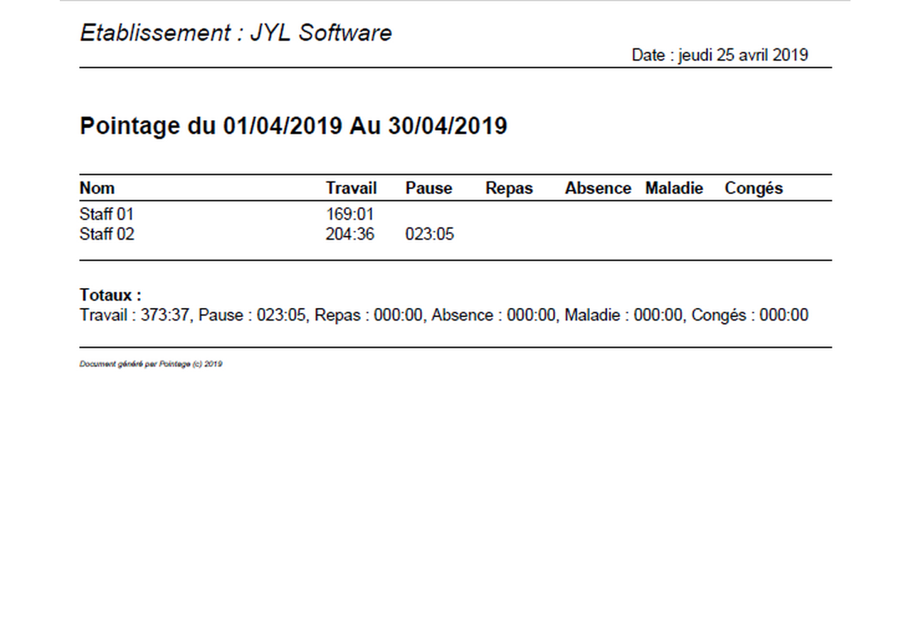Click the Nom column header

[x=97, y=188]
